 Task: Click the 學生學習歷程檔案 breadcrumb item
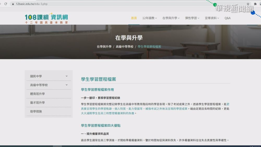[149, 47]
